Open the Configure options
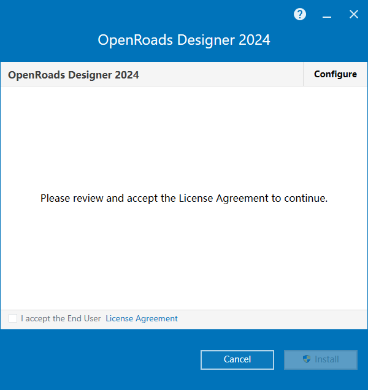This screenshot has width=368, height=390. click(x=335, y=74)
